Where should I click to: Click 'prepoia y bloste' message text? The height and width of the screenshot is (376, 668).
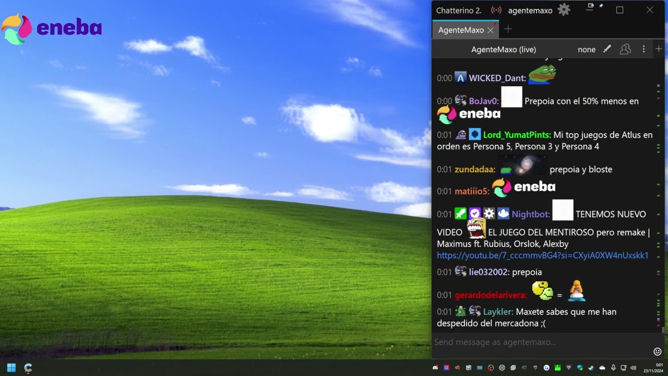click(581, 169)
